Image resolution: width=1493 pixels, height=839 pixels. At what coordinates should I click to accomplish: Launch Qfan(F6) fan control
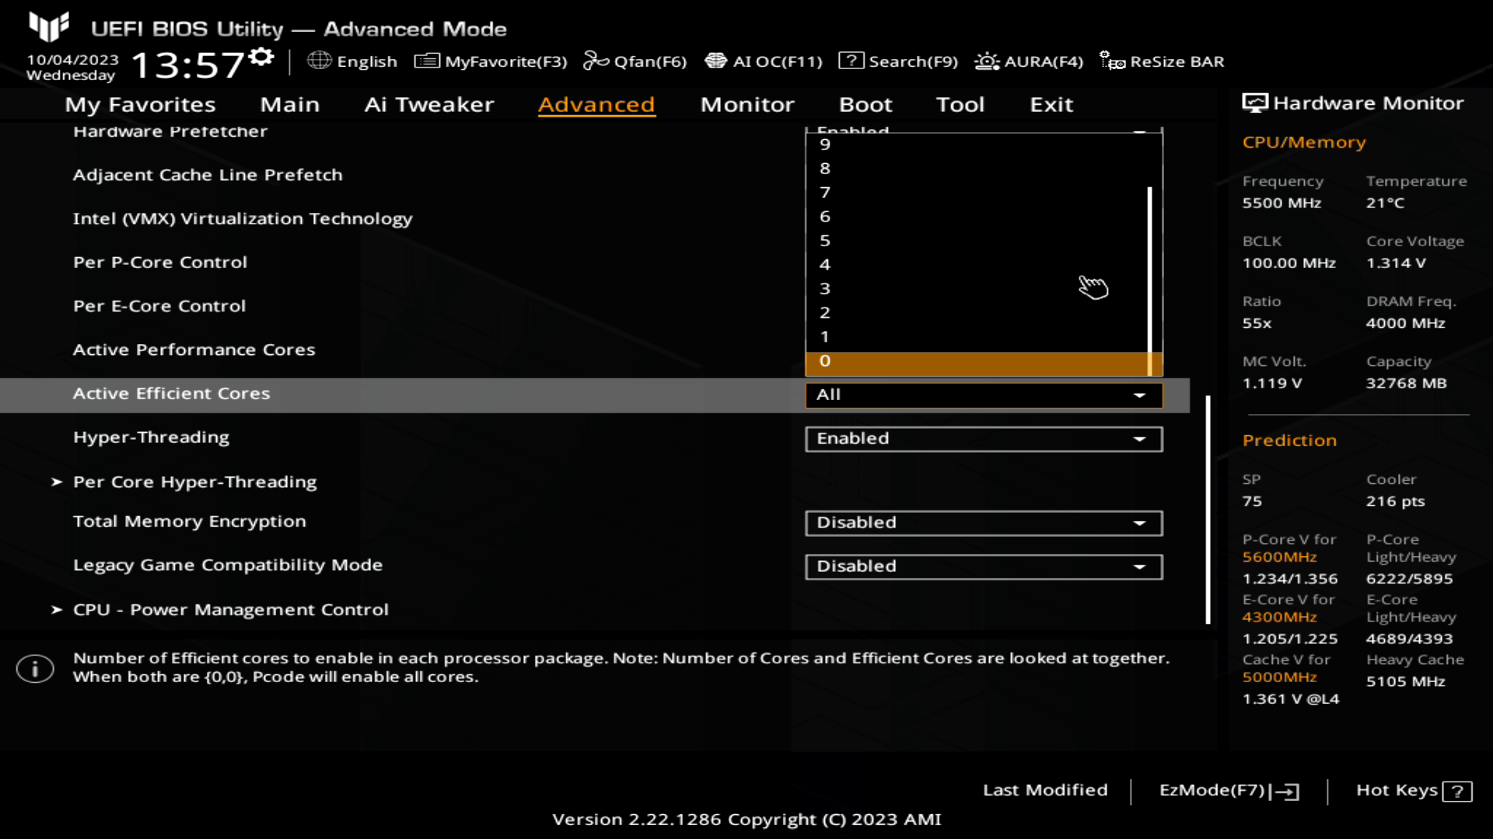[635, 61]
